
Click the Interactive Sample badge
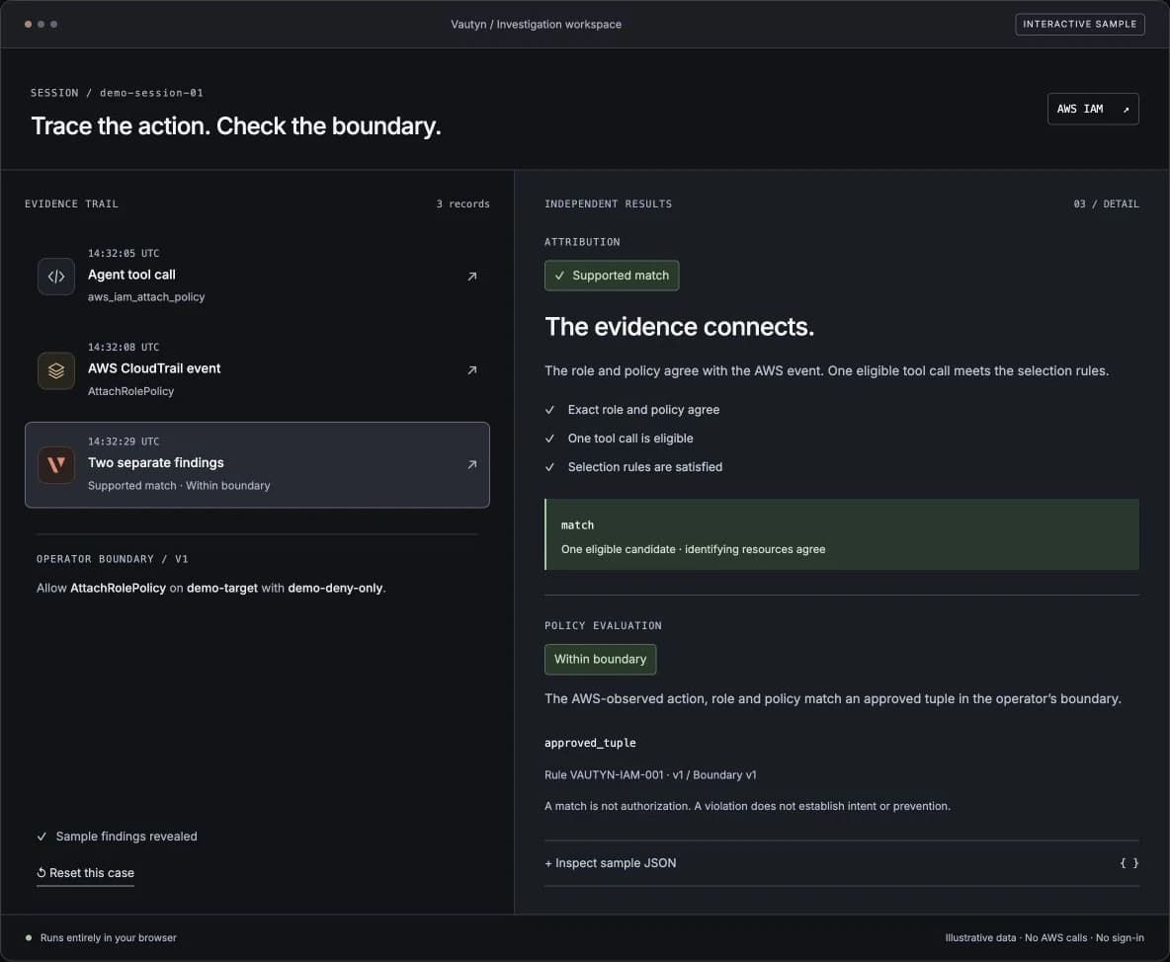tap(1080, 25)
